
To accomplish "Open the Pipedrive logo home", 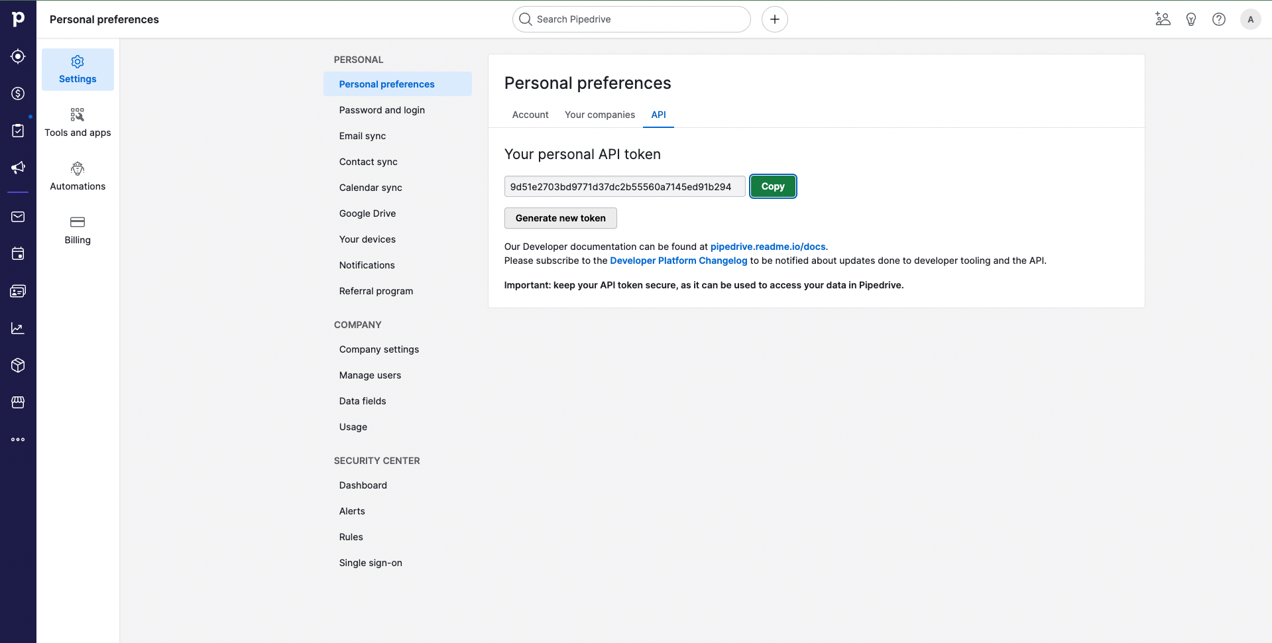I will (x=18, y=19).
